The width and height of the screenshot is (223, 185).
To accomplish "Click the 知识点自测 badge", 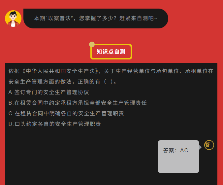I will click(x=111, y=52).
